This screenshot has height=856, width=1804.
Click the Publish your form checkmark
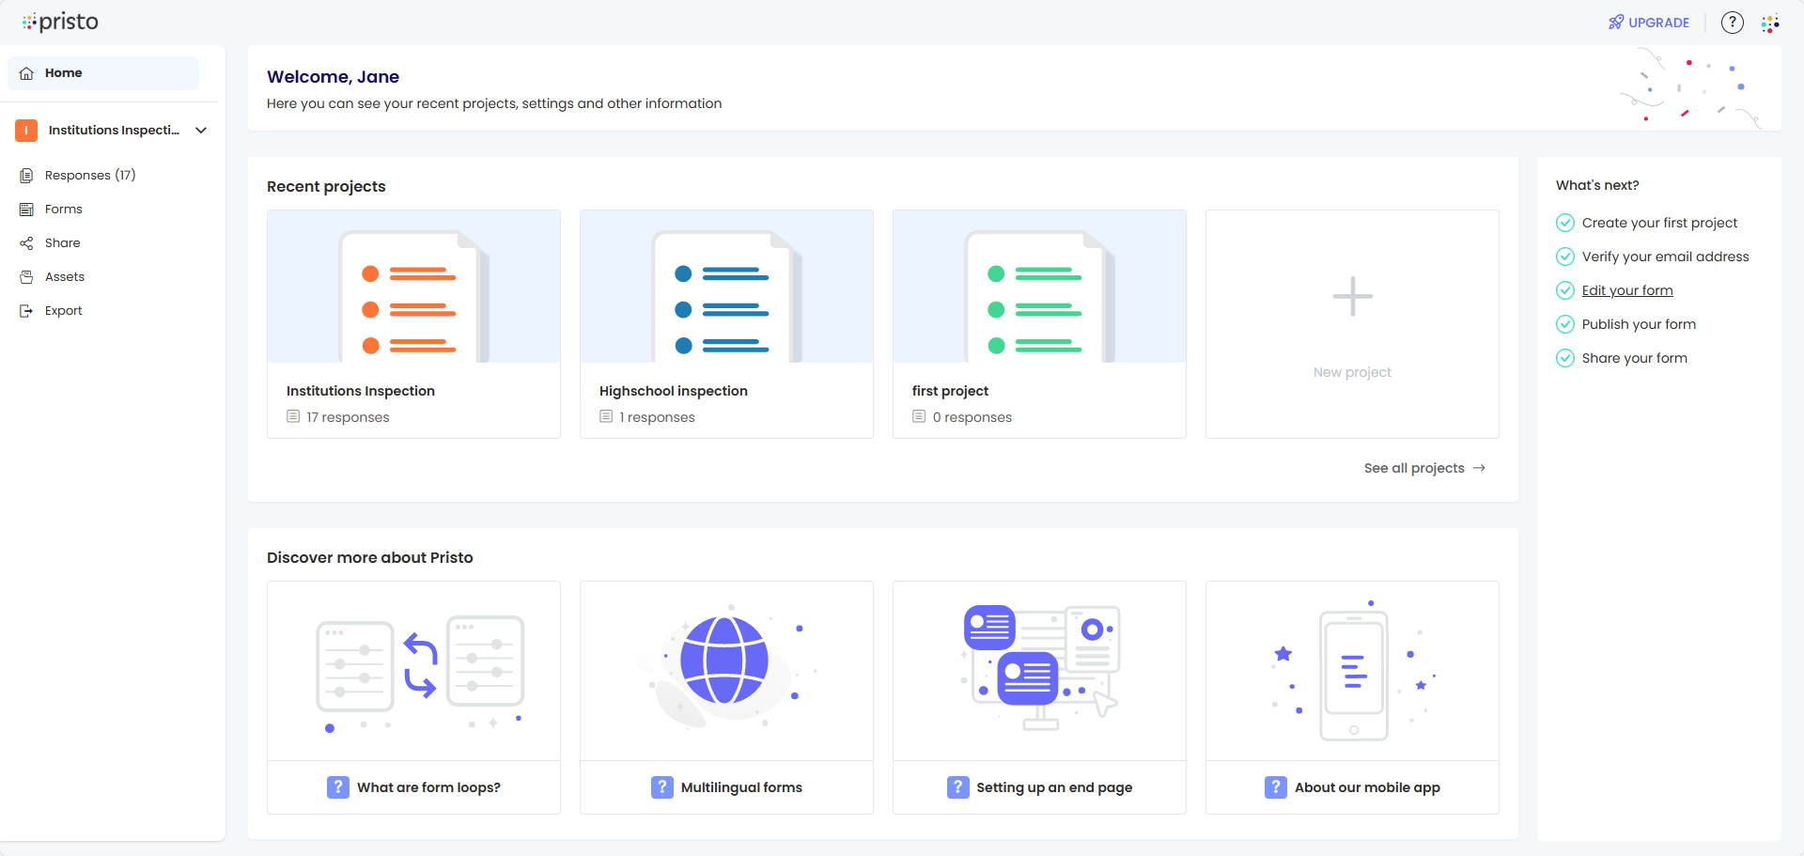pyautogui.click(x=1564, y=324)
